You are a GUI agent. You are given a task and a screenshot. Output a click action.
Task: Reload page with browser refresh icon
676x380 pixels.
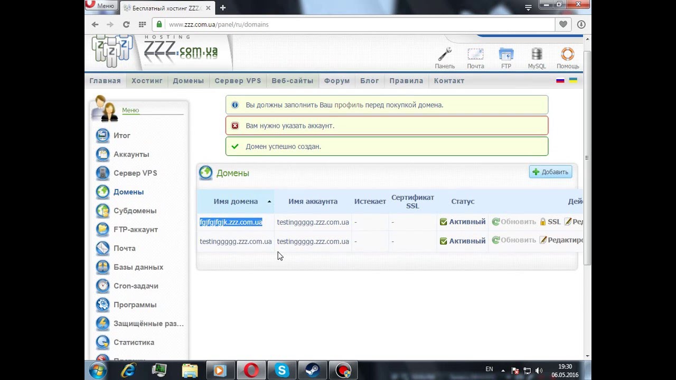126,24
